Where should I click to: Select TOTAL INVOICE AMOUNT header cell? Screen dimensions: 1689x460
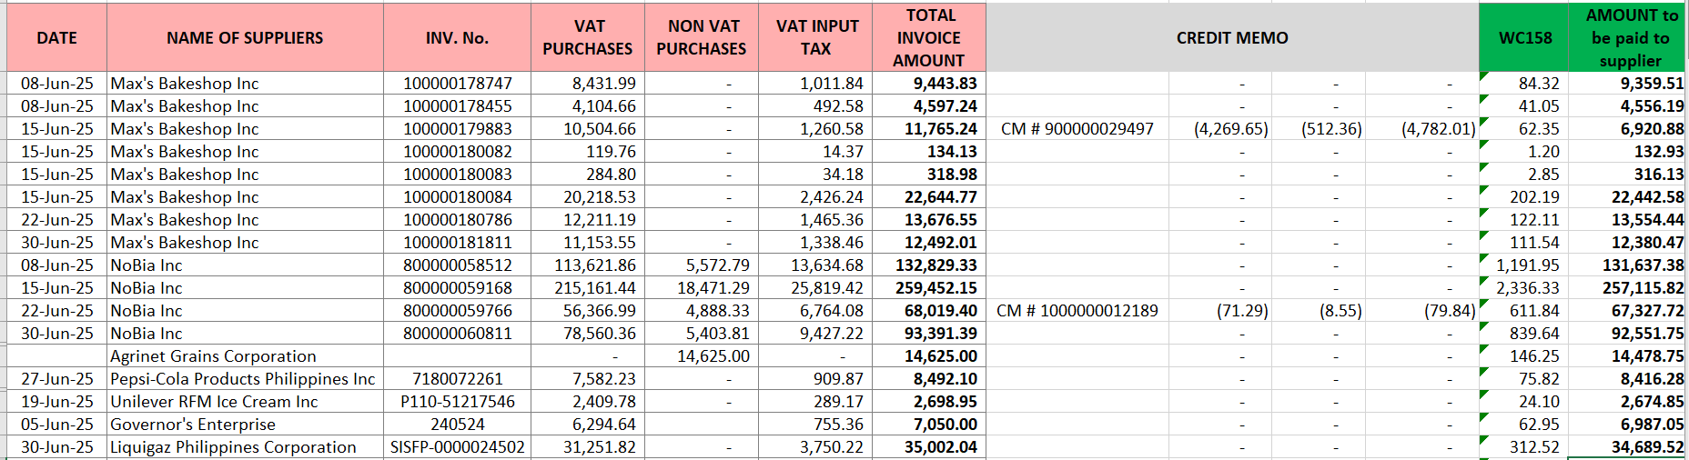coord(929,37)
